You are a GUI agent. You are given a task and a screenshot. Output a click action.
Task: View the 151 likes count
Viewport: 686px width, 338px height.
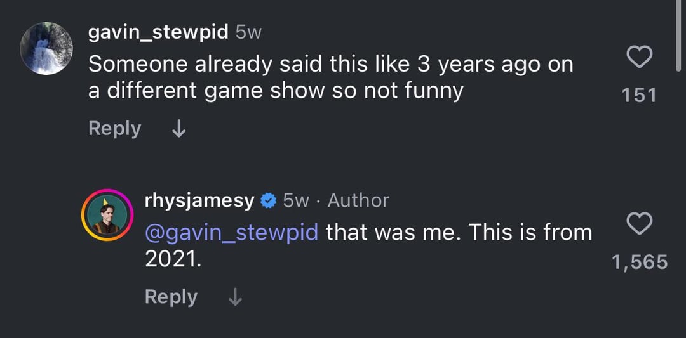click(638, 95)
